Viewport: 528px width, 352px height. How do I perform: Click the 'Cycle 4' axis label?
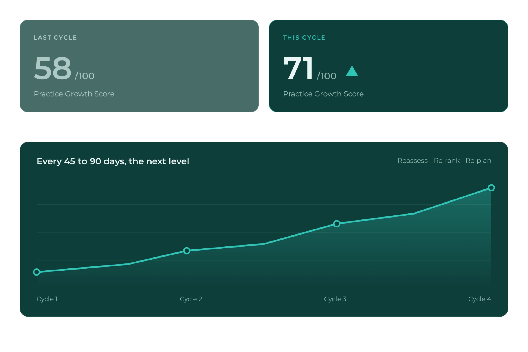[x=480, y=299]
